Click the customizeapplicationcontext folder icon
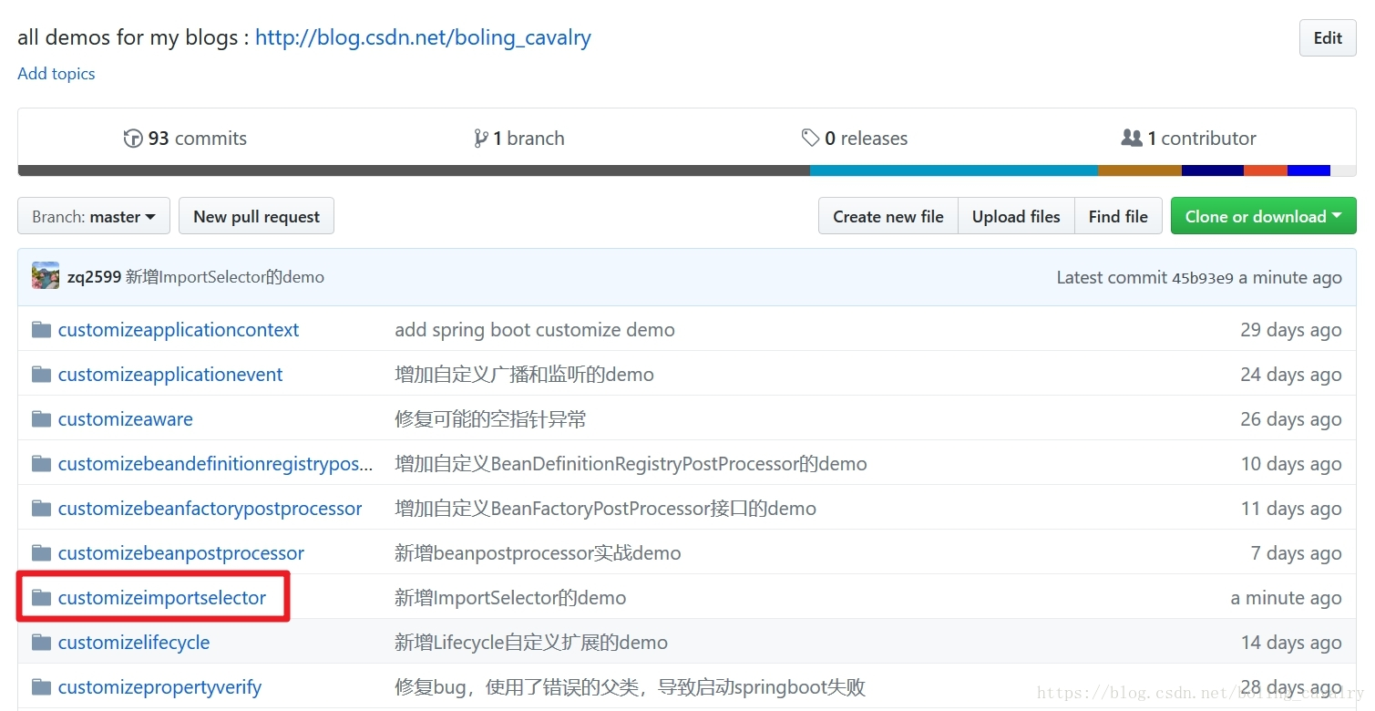Viewport: 1375px width, 711px height. pos(41,330)
